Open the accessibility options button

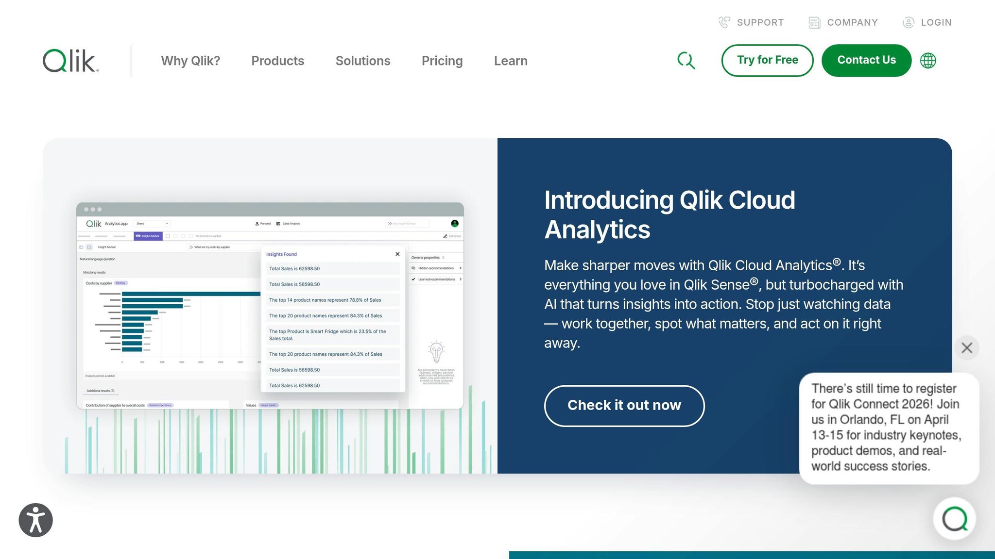coord(35,520)
